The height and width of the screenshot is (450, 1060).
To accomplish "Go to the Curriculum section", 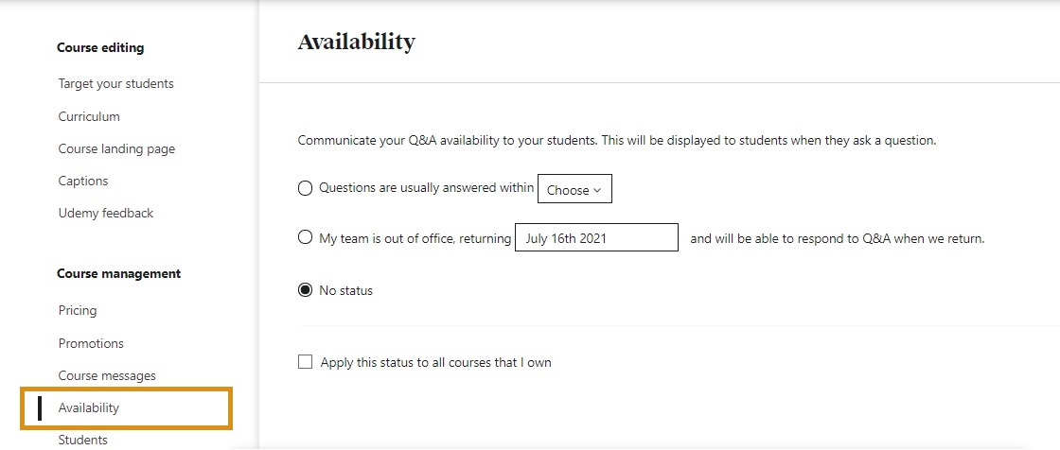I will click(89, 117).
